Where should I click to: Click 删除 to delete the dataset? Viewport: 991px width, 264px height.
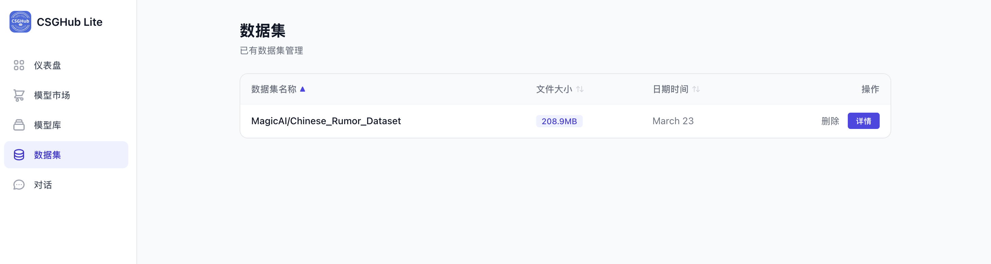click(830, 121)
